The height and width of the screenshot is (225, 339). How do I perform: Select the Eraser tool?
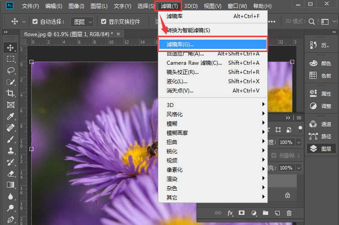click(x=10, y=173)
